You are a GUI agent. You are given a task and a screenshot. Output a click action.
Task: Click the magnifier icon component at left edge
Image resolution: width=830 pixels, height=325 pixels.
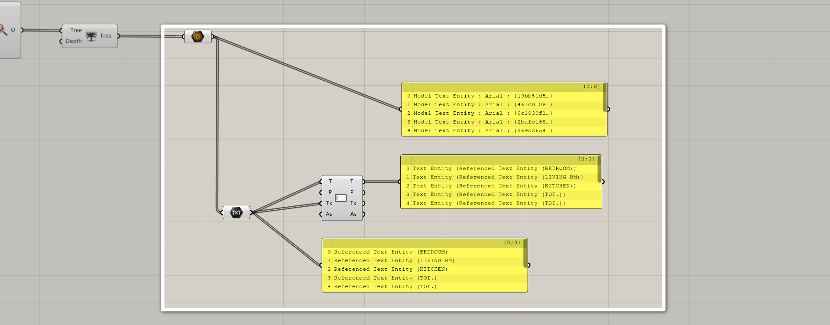3,30
